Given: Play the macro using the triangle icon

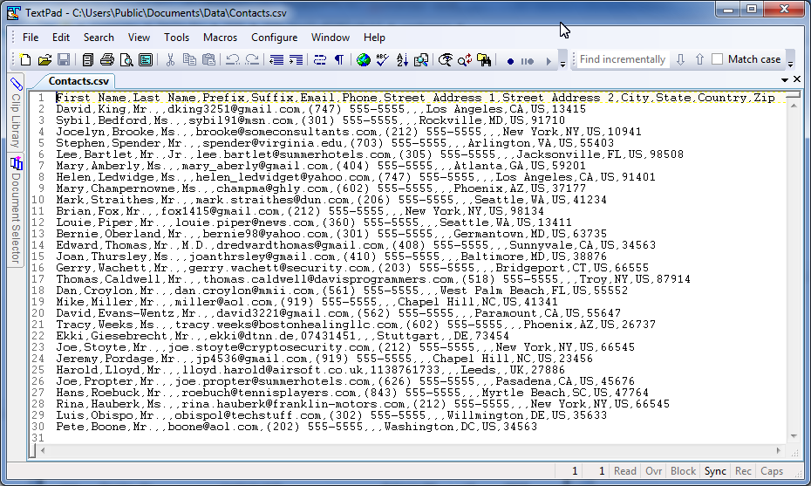Looking at the screenshot, I should tap(549, 61).
